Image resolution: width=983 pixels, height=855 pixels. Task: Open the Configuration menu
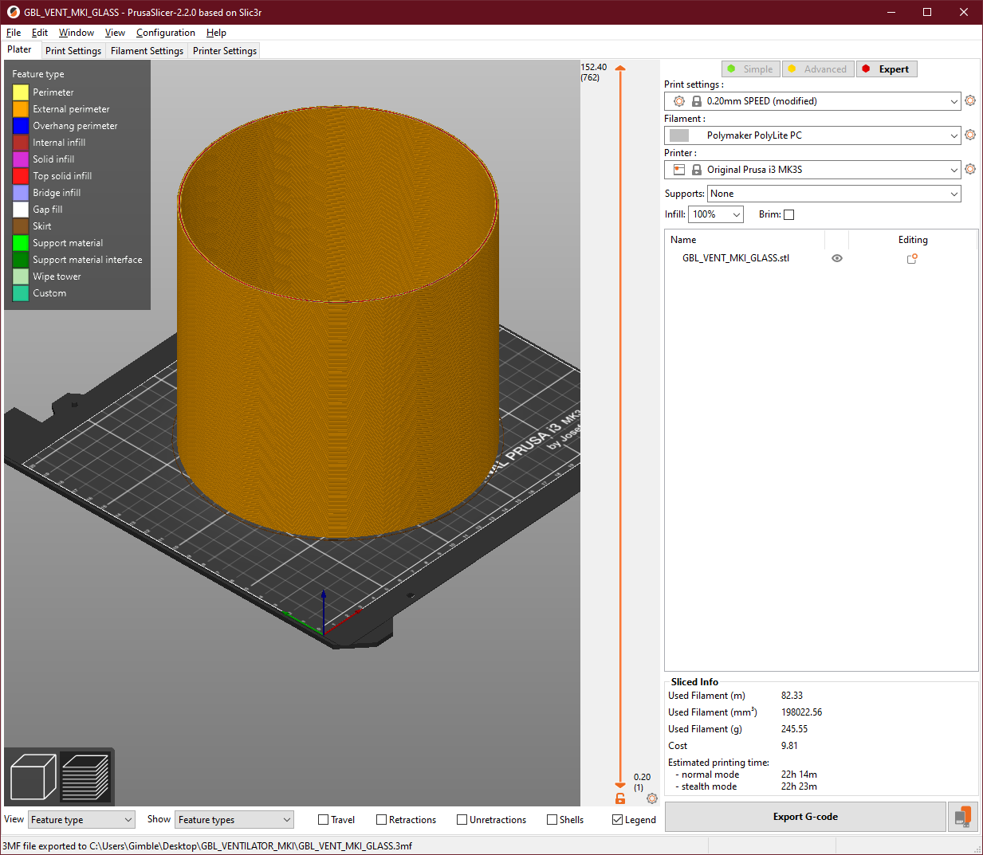tap(166, 33)
